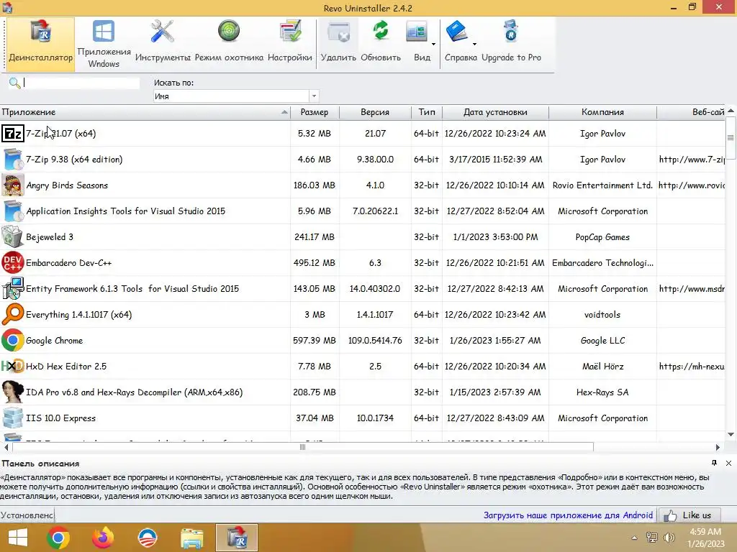Select 7-Zip 9.38 (x64 edition) icon

point(13,160)
